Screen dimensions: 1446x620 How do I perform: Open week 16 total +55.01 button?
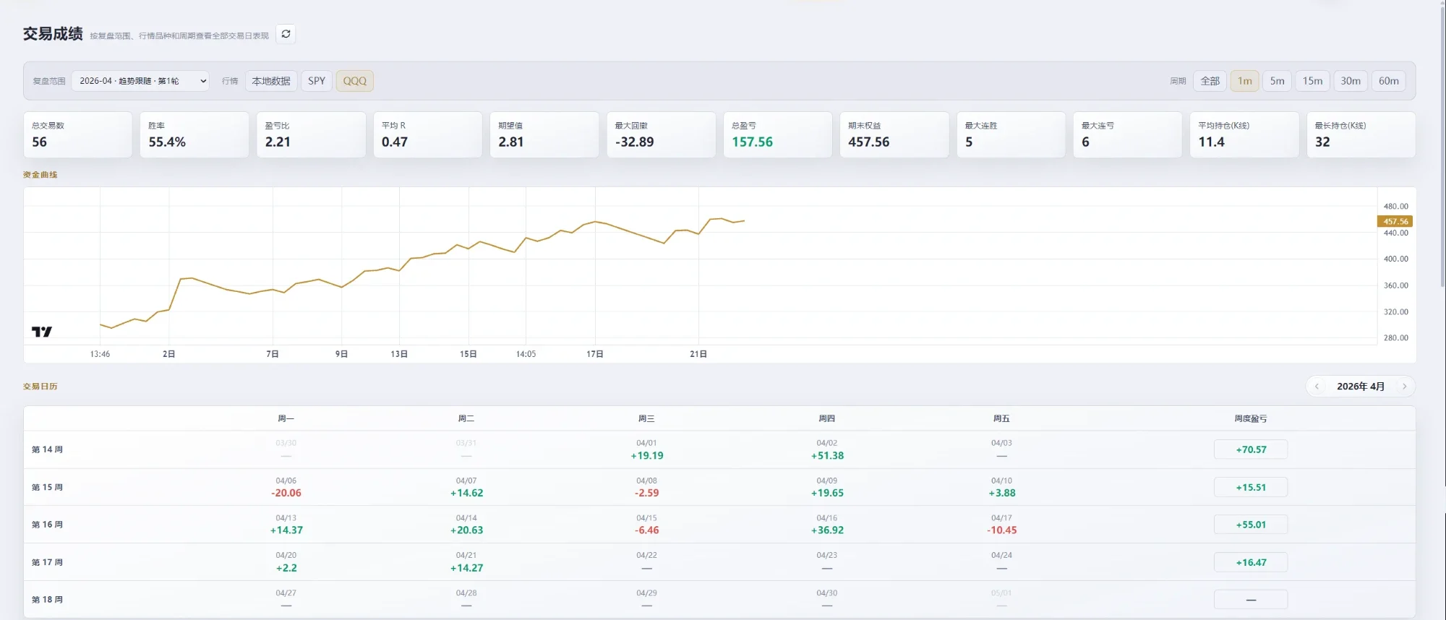1251,525
